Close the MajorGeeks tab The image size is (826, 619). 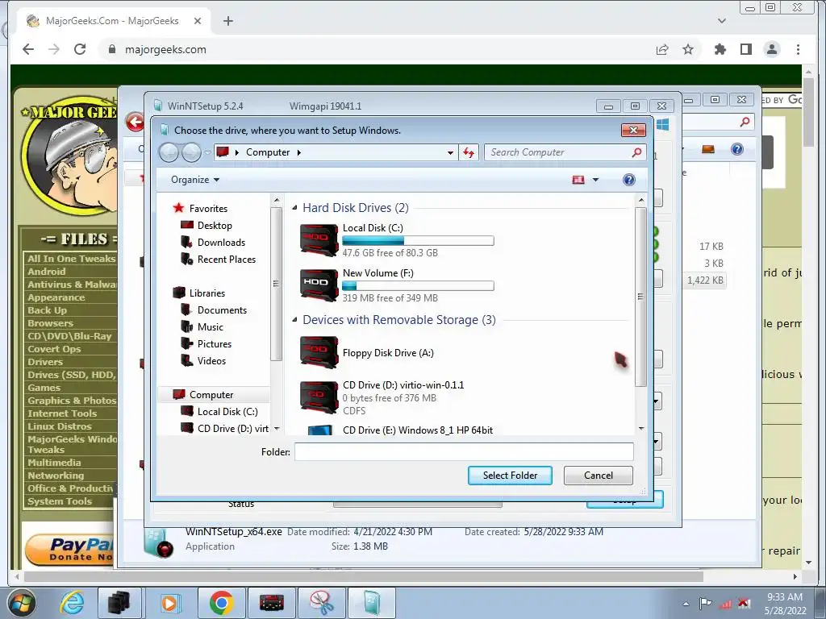coord(198,21)
